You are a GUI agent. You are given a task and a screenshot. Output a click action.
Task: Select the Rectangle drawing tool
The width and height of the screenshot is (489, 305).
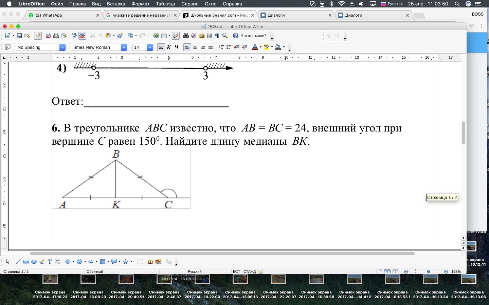tap(26, 262)
